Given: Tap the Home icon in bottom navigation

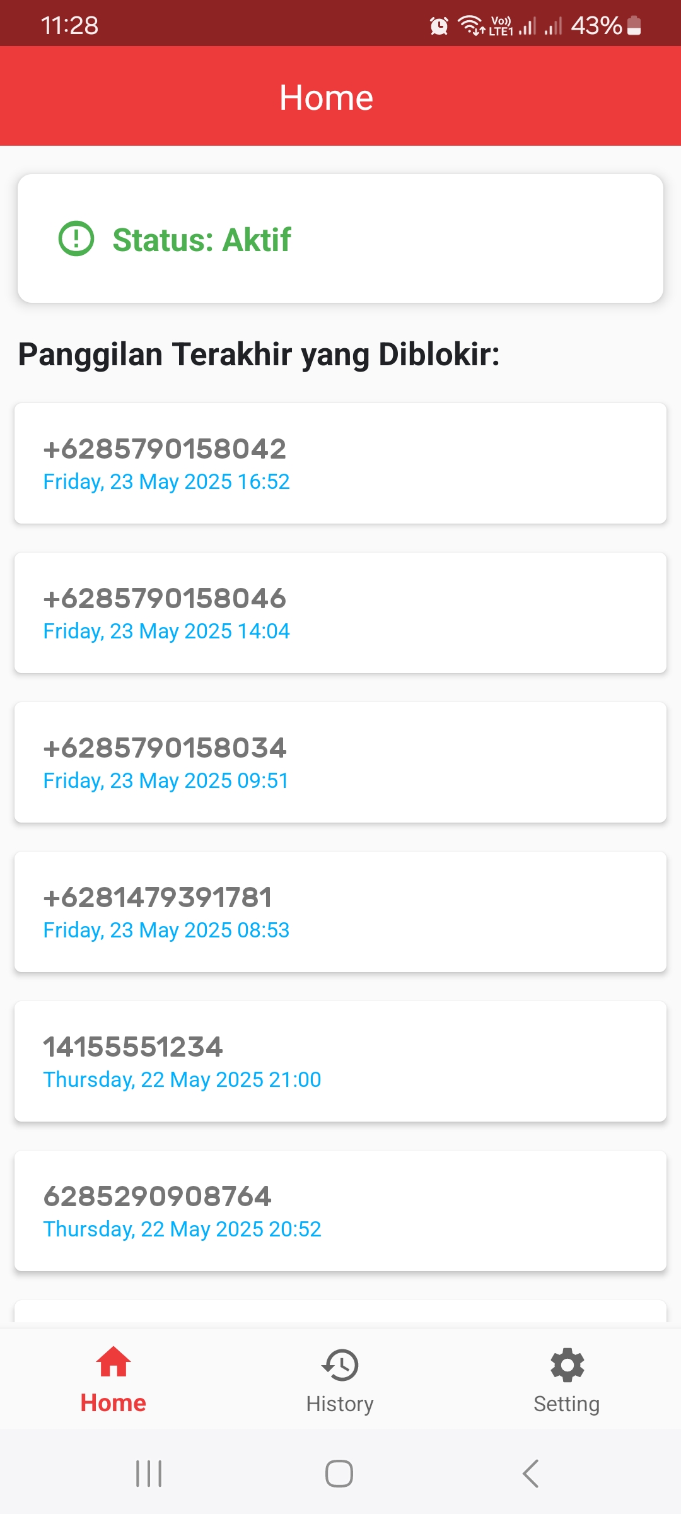Looking at the screenshot, I should click(113, 1361).
